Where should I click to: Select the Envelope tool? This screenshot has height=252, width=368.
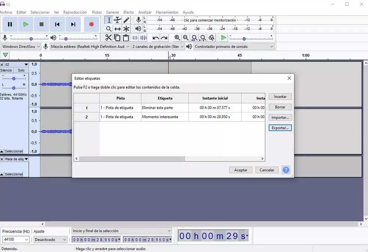(117, 20)
